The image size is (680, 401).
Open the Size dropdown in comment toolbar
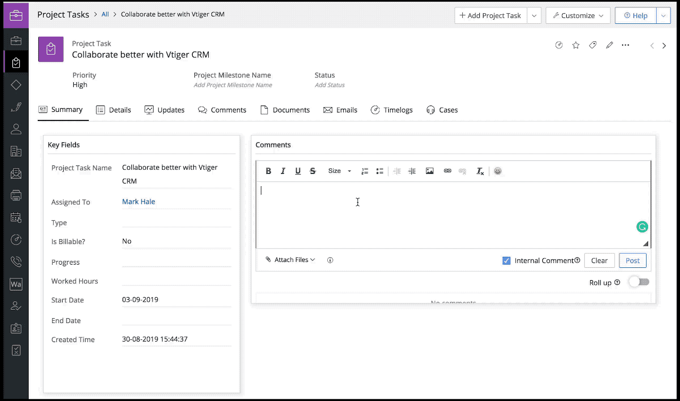[338, 171]
